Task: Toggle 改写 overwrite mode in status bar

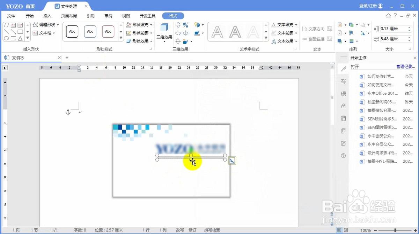Action: [x=180, y=230]
